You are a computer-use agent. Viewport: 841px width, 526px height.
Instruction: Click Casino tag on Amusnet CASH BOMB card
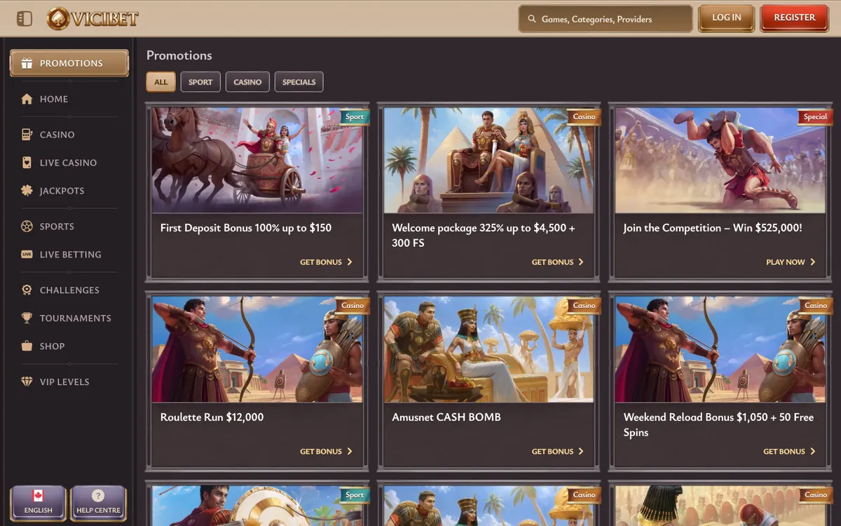tap(584, 306)
